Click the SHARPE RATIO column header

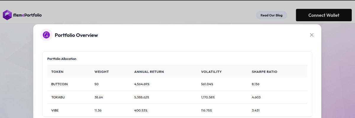(264, 72)
